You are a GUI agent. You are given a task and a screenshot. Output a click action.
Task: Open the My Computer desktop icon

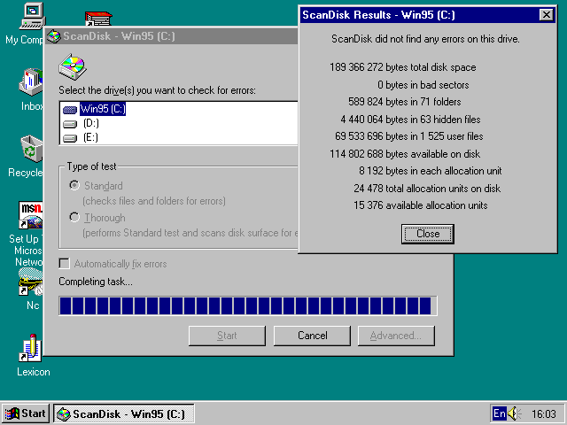tap(30, 15)
